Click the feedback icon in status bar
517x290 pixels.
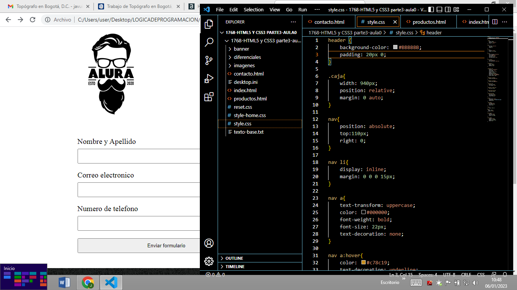click(494, 275)
